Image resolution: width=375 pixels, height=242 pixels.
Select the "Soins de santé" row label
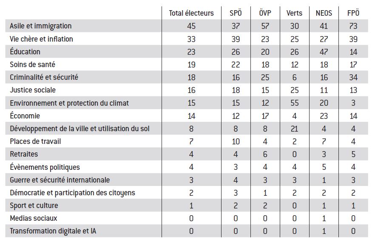tap(32, 65)
